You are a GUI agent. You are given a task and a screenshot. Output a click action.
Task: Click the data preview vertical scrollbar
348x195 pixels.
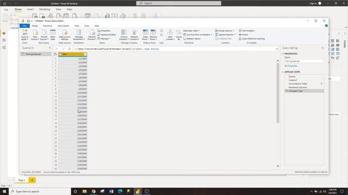point(278,93)
